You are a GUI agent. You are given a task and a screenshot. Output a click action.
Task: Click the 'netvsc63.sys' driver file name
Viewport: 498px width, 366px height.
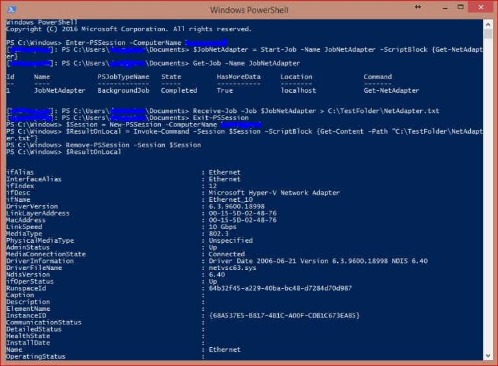coord(233,268)
